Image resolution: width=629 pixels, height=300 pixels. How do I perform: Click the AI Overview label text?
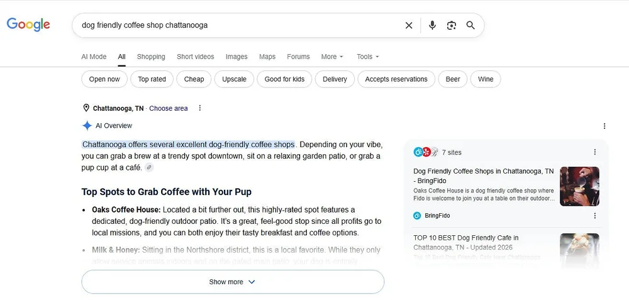[113, 126]
